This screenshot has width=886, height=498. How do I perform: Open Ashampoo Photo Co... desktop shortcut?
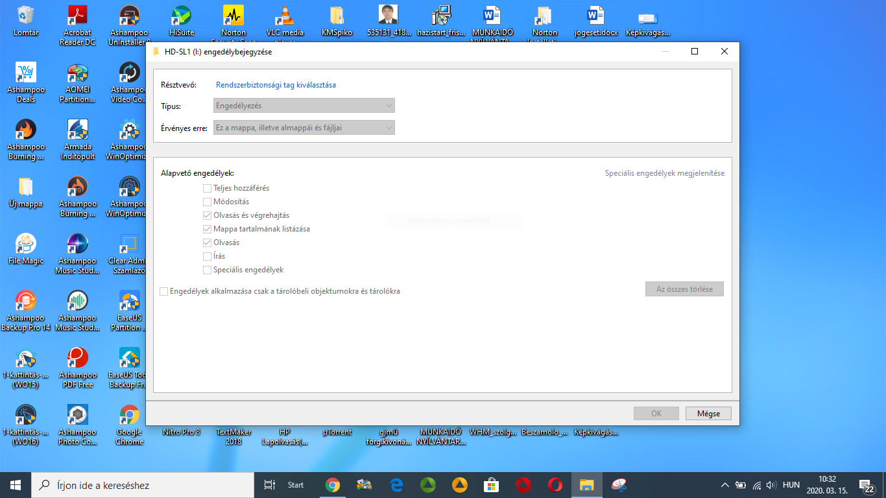click(x=78, y=425)
